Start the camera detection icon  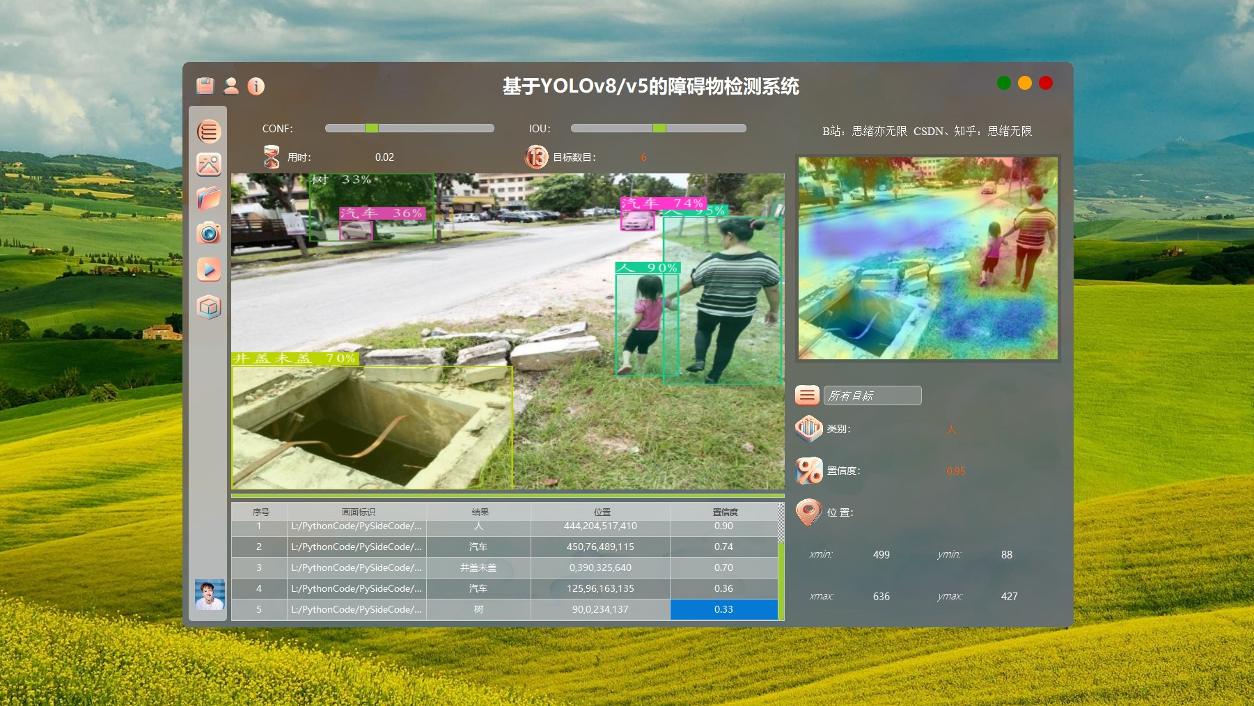(209, 233)
